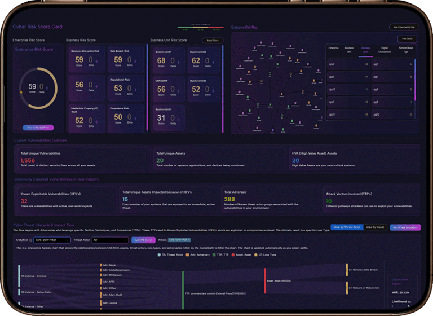The height and width of the screenshot is (316, 433).
Task: Switch to the Digital Environment tab
Action: tap(384, 50)
